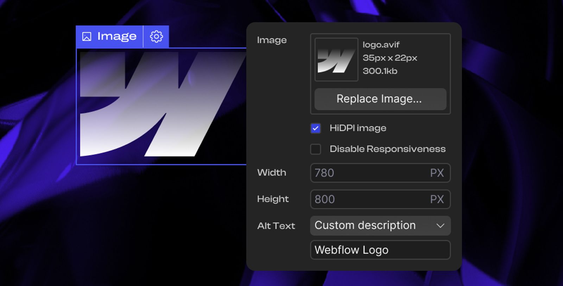
Task: Click the Disable Responsiveness label
Action: coord(388,149)
